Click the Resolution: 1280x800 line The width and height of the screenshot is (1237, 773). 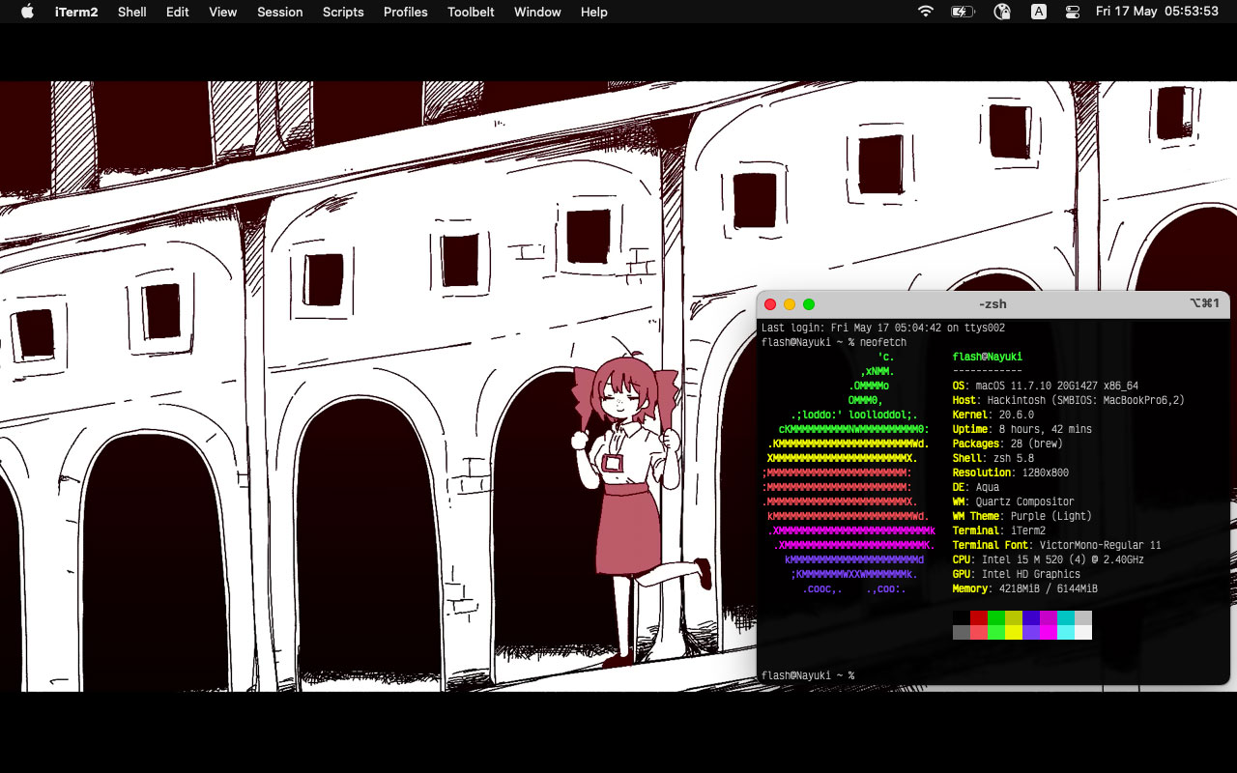(x=1011, y=472)
